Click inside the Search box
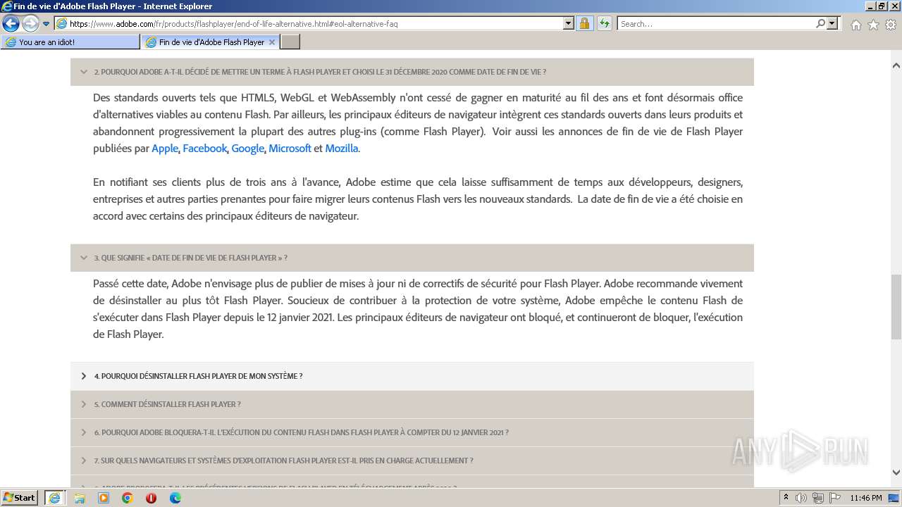Screen dimensions: 902x507 (x=716, y=23)
